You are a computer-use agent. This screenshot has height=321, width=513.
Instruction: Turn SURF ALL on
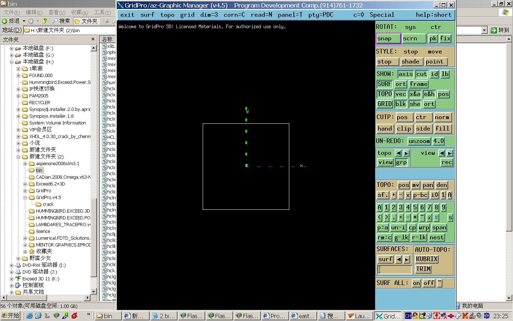click(x=416, y=283)
